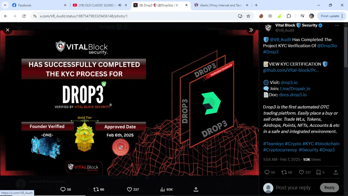Open the Extensions puzzle icon
Viewport: 348px width, 196px height.
coord(289,16)
